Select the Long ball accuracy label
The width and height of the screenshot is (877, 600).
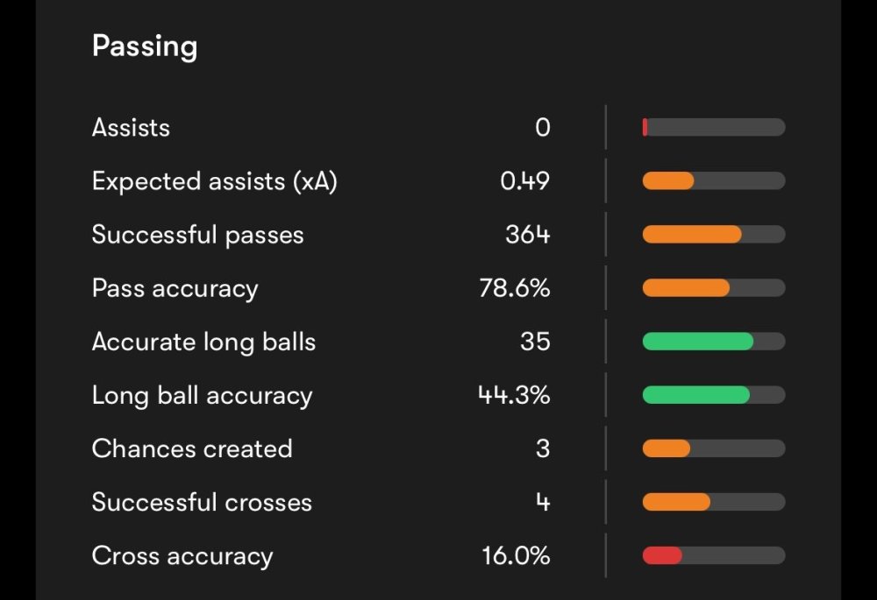coord(202,395)
